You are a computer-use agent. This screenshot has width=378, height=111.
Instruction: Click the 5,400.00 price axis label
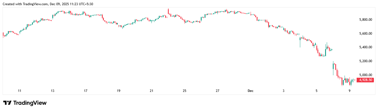pyautogui.click(x=365, y=47)
